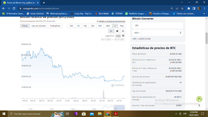Open Task View on taskbar
The height and width of the screenshot is (117, 208).
(x=67, y=114)
